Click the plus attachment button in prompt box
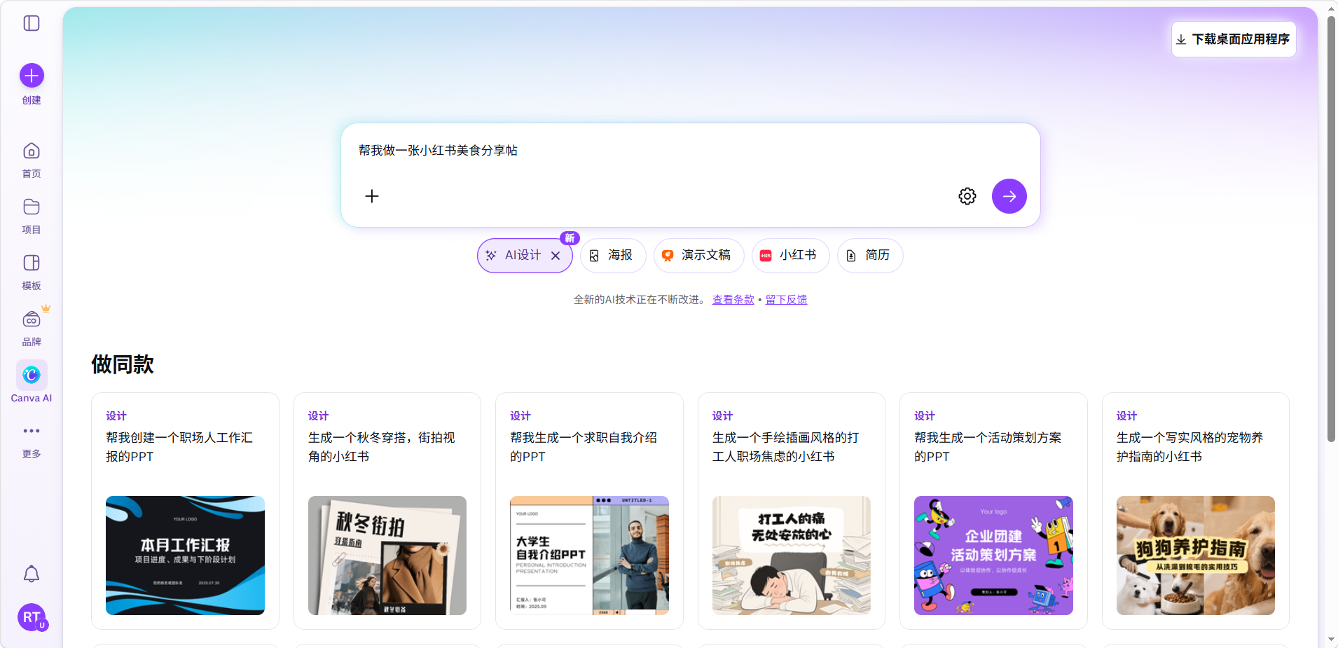The height and width of the screenshot is (648, 1338). click(x=372, y=196)
